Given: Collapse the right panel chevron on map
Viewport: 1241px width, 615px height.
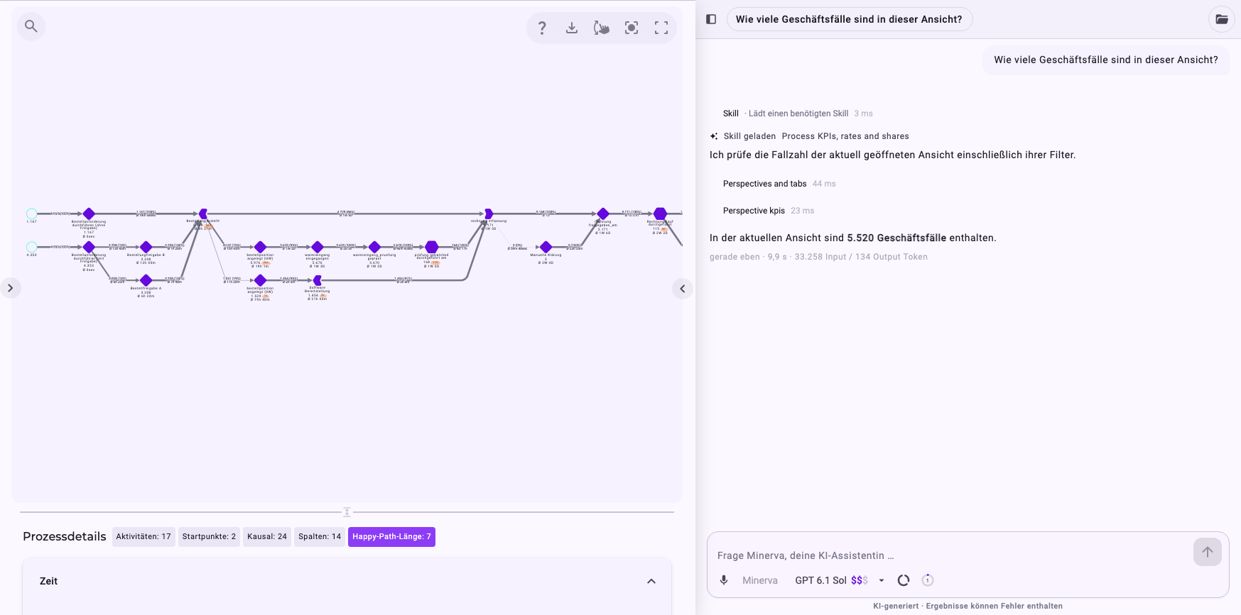Looking at the screenshot, I should tap(683, 289).
